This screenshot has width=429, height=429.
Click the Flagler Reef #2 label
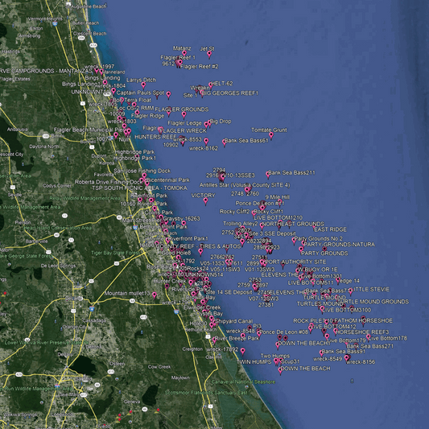(x=199, y=67)
